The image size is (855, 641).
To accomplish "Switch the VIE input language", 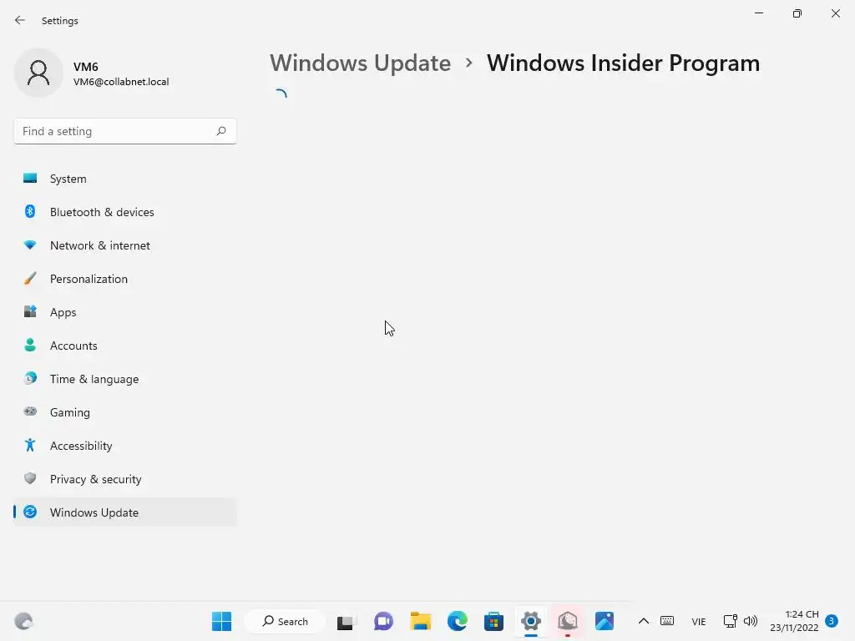I will (x=699, y=622).
